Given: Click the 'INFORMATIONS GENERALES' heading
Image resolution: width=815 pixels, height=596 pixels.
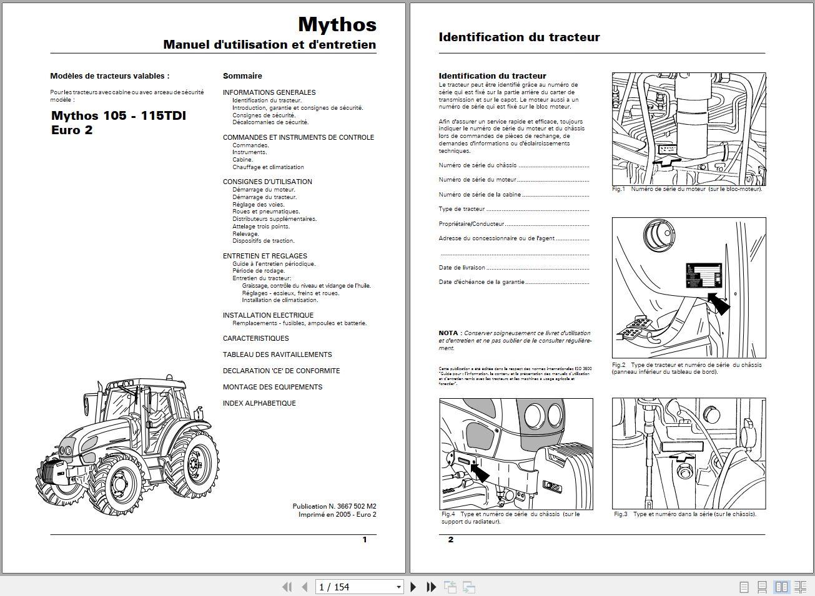Looking at the screenshot, I should click(269, 92).
